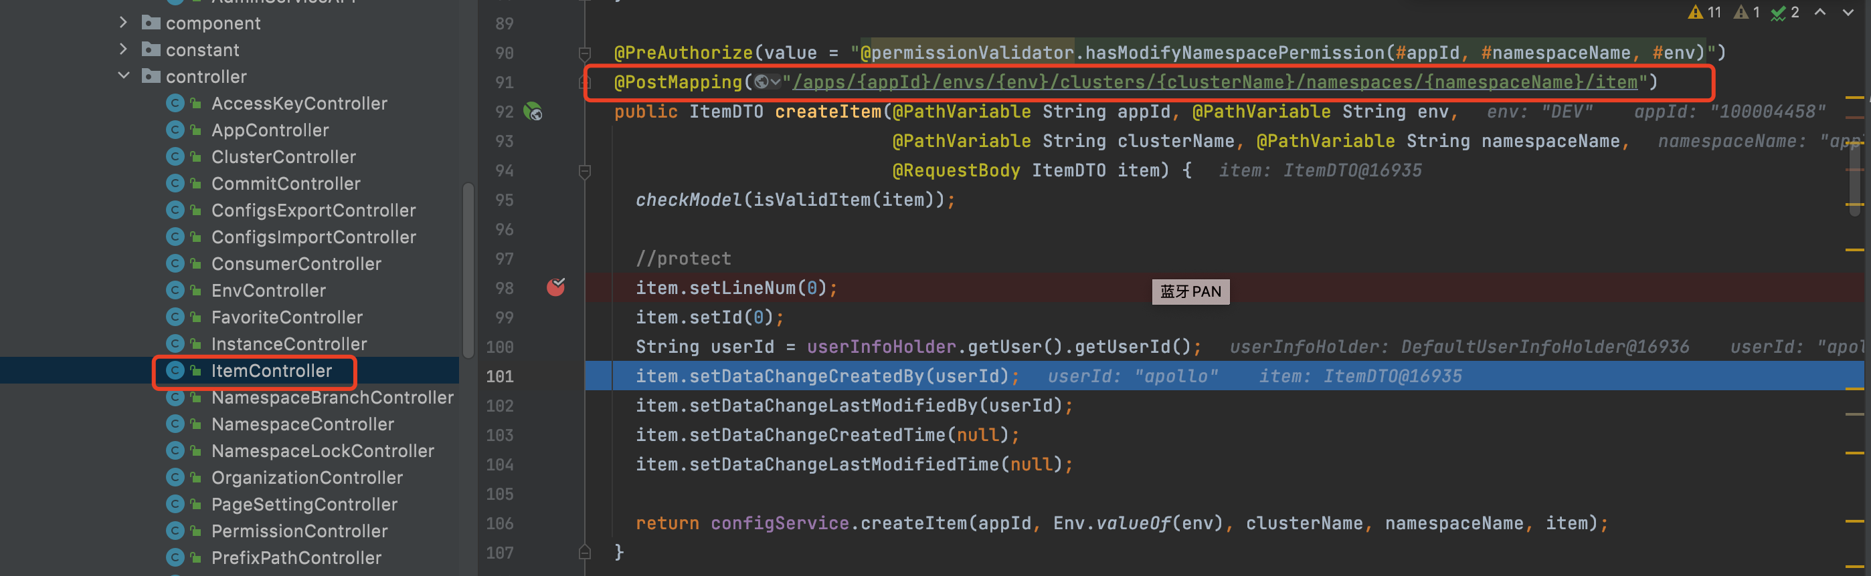Click the project tree vertical scrollbar

click(x=468, y=269)
